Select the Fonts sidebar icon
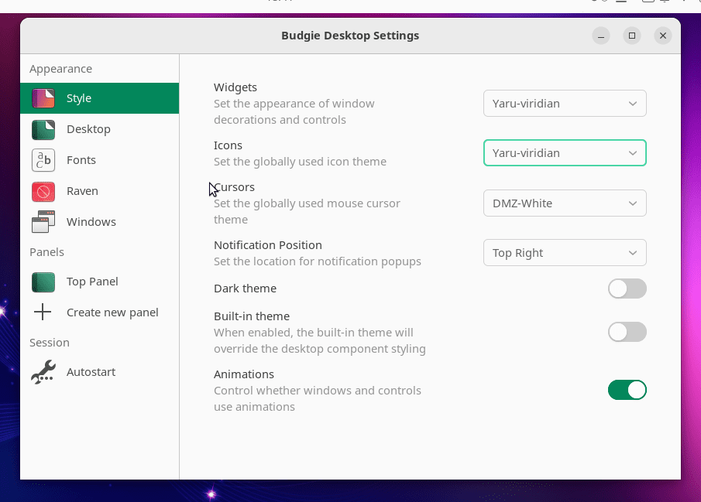The height and width of the screenshot is (502, 701). (43, 160)
